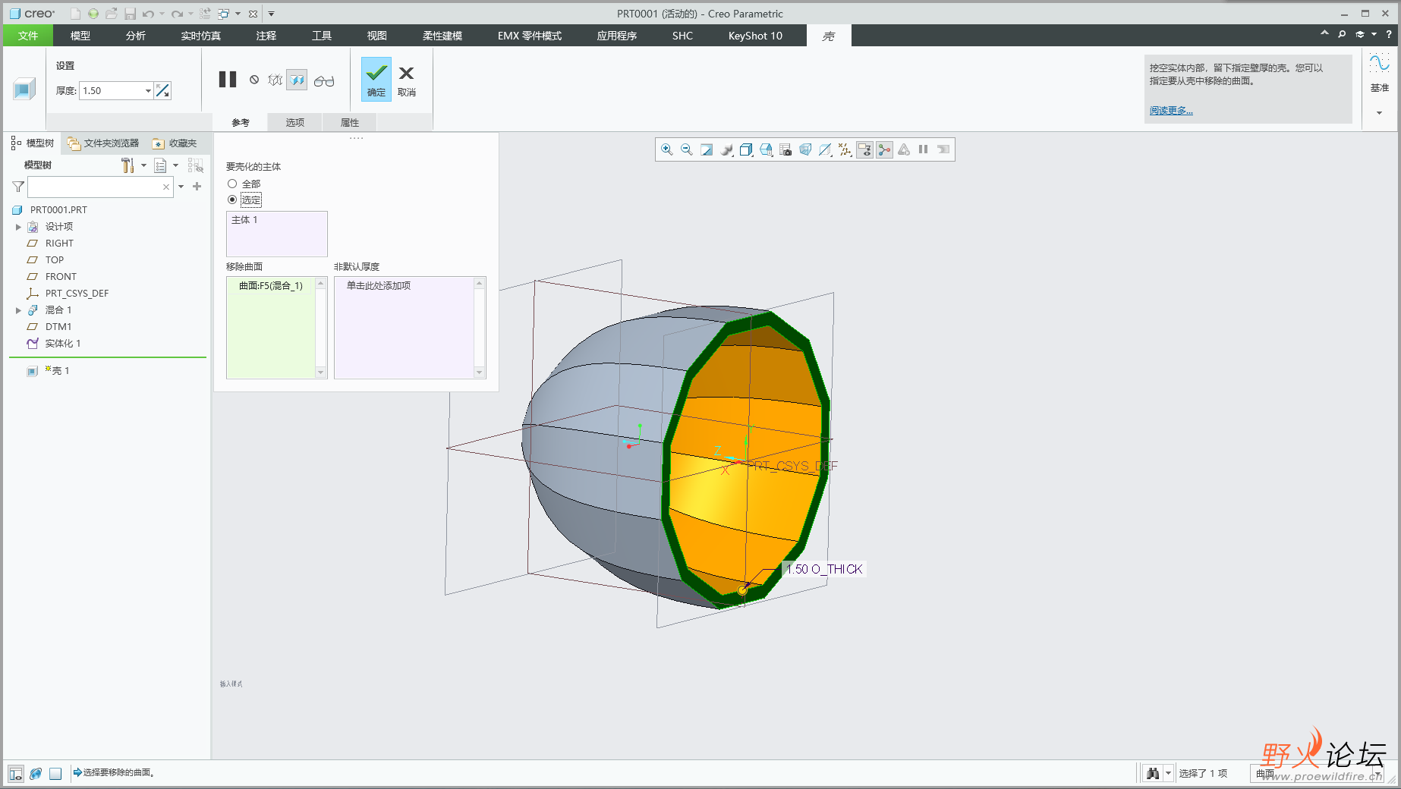Switch to the 选项 panel tab
This screenshot has height=789, width=1401.
click(295, 122)
